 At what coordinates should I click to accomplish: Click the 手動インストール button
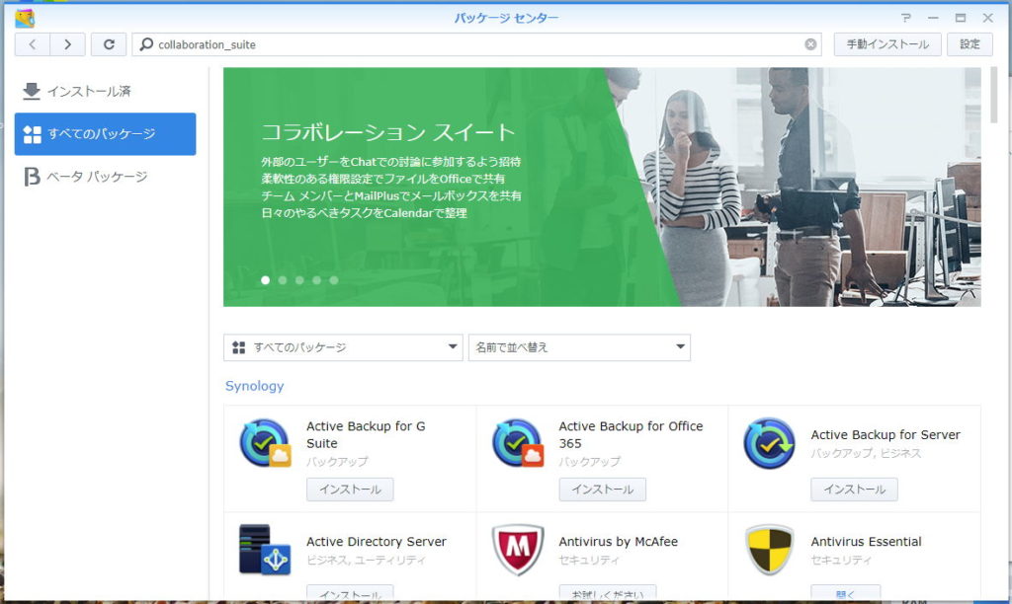click(x=887, y=44)
